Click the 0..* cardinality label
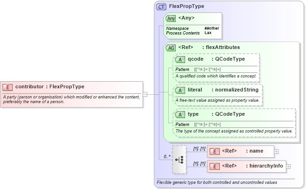306x189 pixels. tap(167, 156)
